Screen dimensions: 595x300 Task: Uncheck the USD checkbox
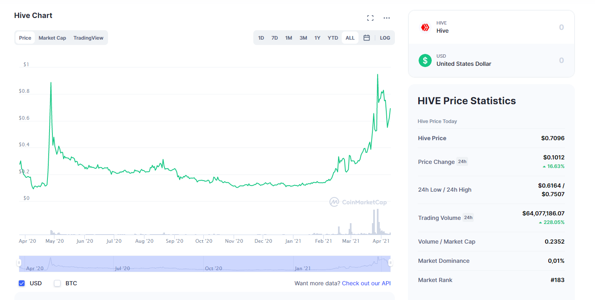(x=22, y=283)
